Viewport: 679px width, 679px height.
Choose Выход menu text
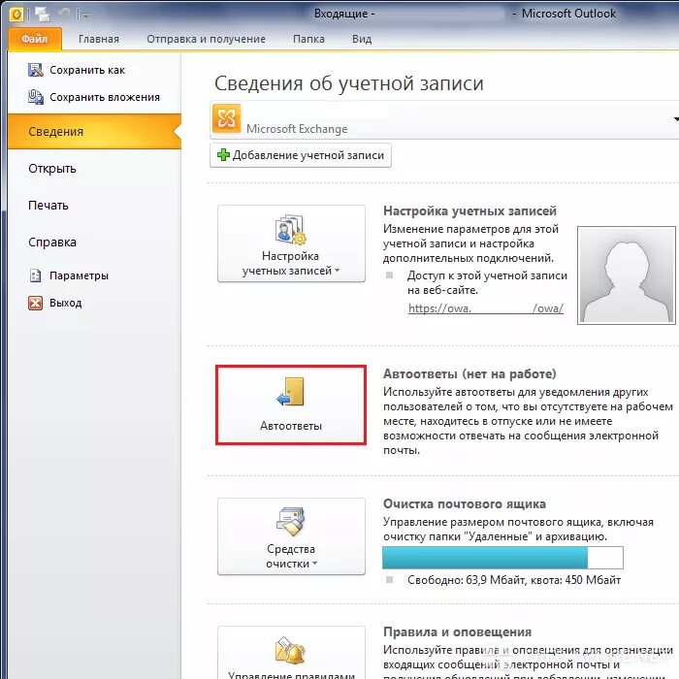point(65,303)
